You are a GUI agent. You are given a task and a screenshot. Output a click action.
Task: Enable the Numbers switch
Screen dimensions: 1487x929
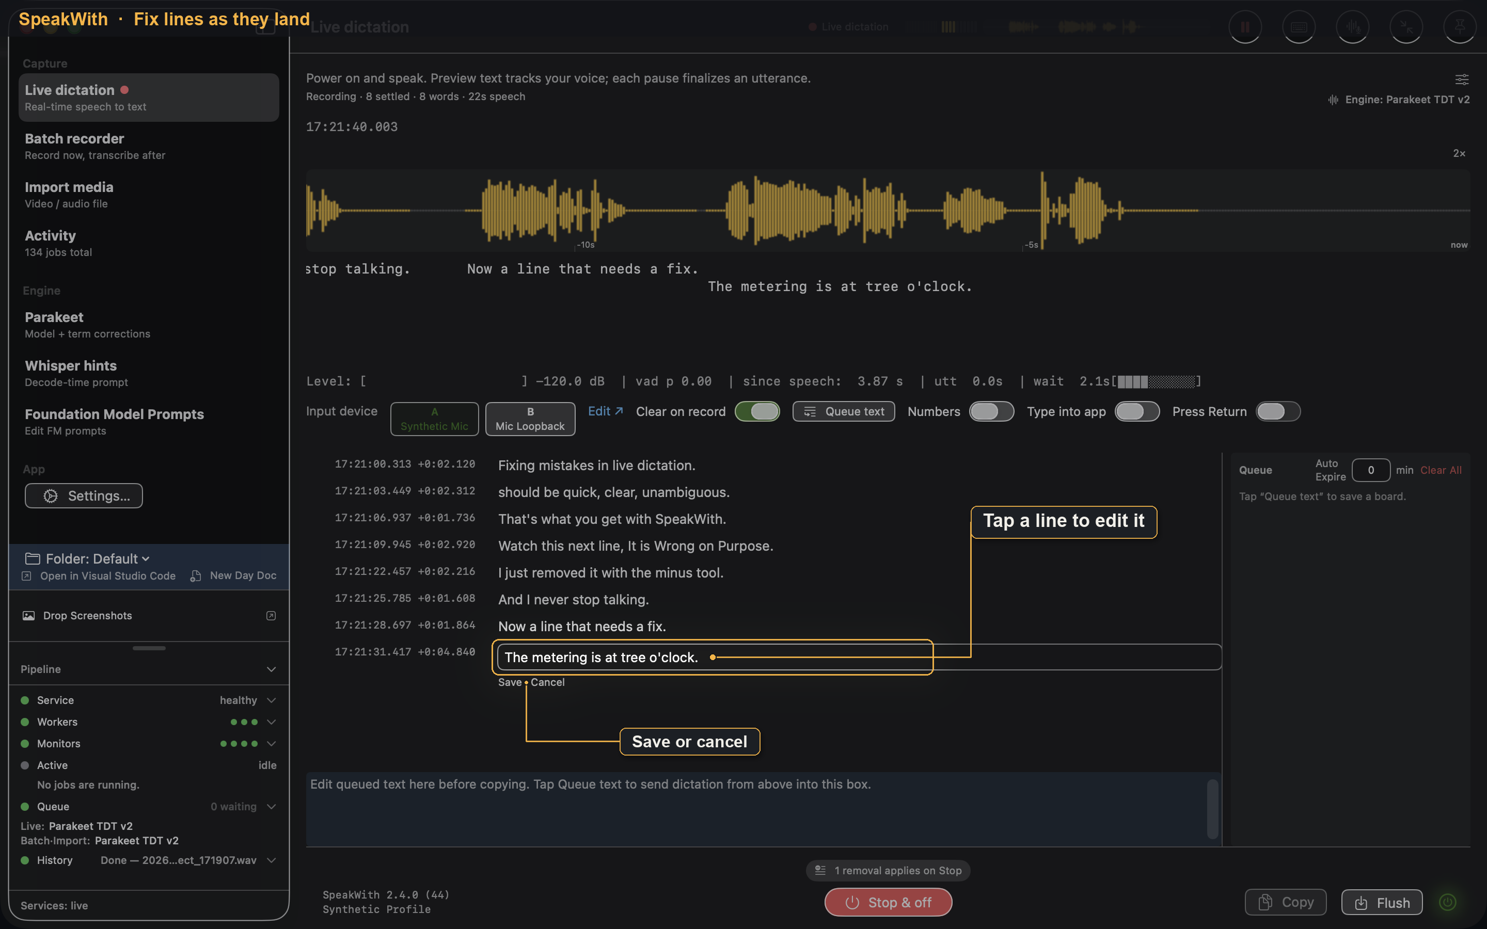point(991,411)
